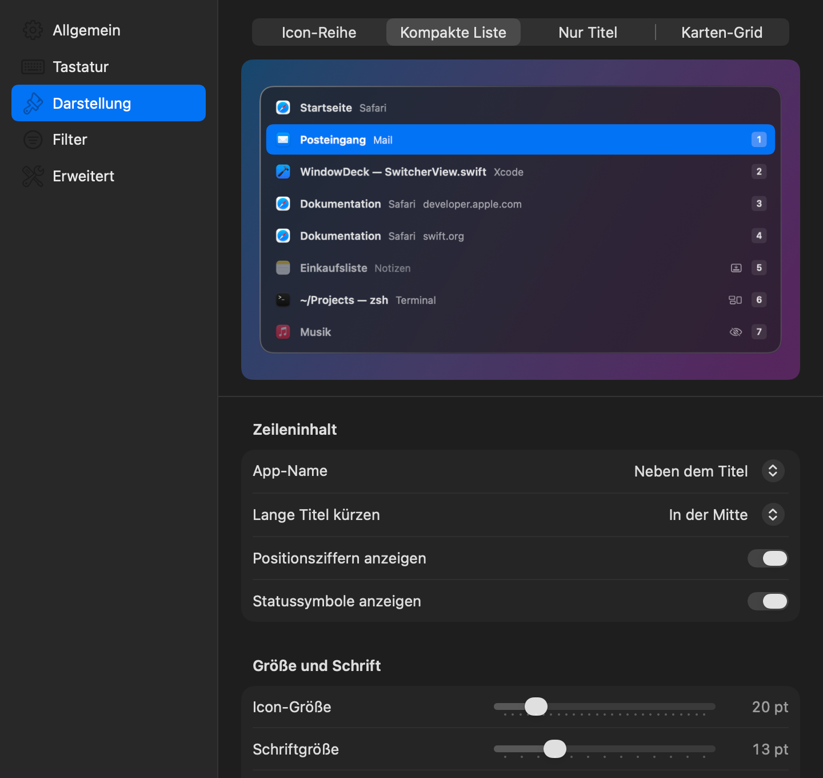The image size is (823, 778).
Task: Click the Erweitert tools icon
Action: (x=33, y=176)
